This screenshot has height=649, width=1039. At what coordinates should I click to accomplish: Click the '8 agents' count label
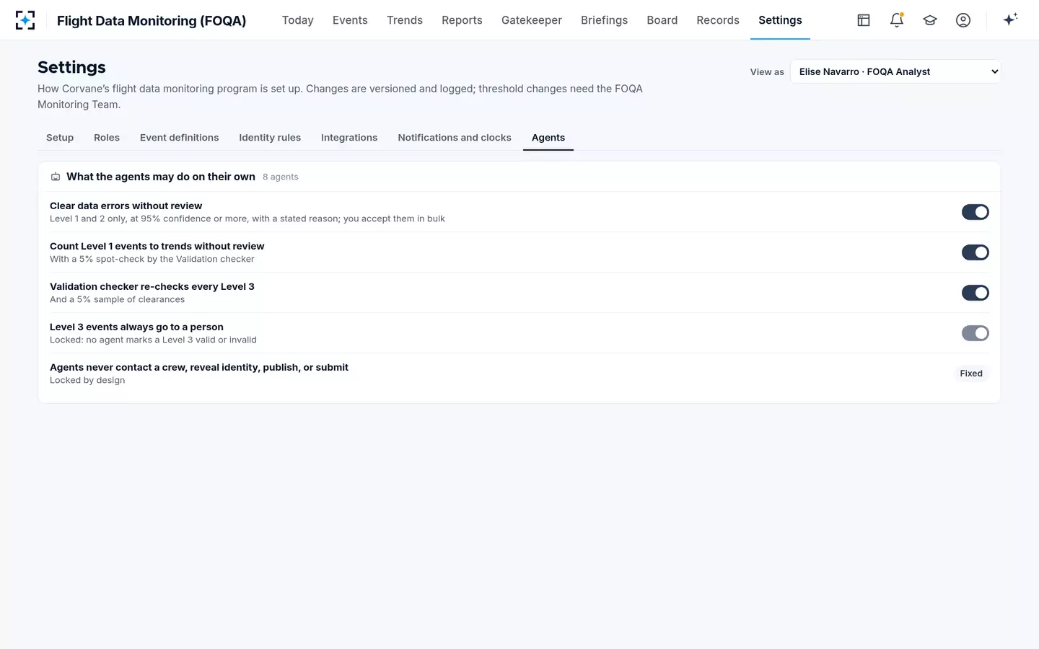click(281, 177)
